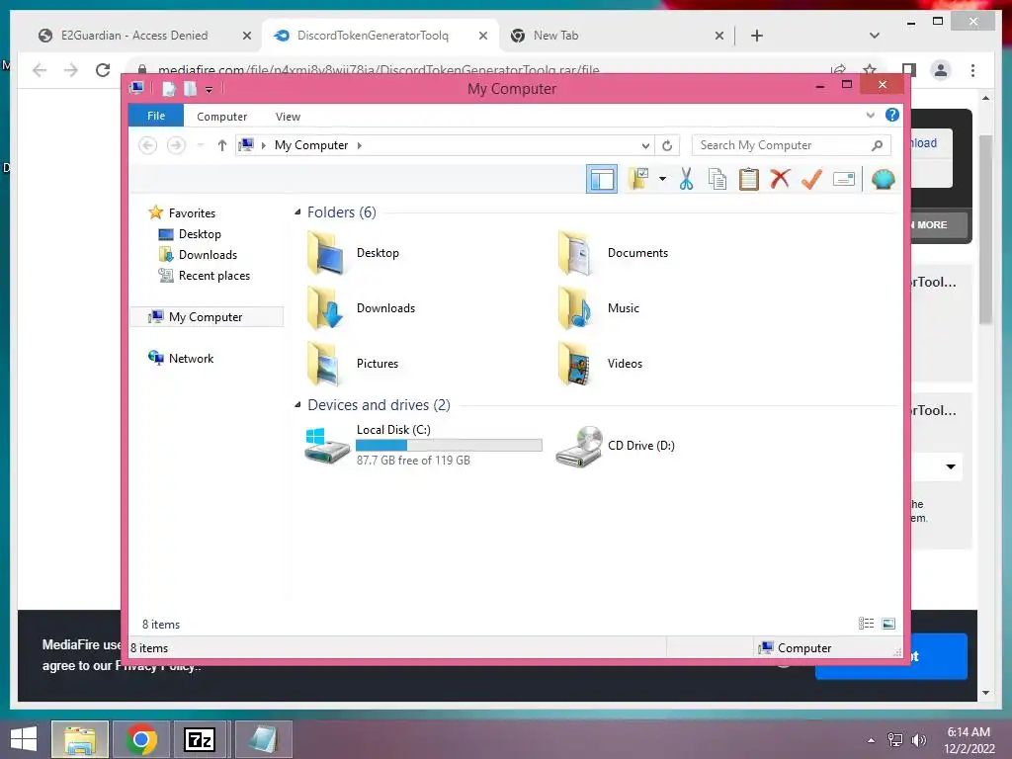Switch to details view icon at bottom

pyautogui.click(x=866, y=623)
